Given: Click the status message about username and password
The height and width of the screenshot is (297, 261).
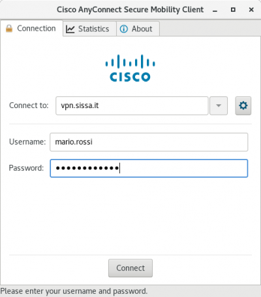Looking at the screenshot, I should tap(74, 291).
